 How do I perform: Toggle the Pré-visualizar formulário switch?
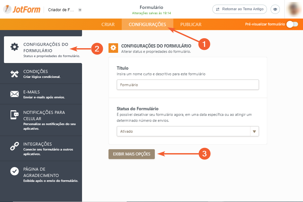tap(290, 24)
